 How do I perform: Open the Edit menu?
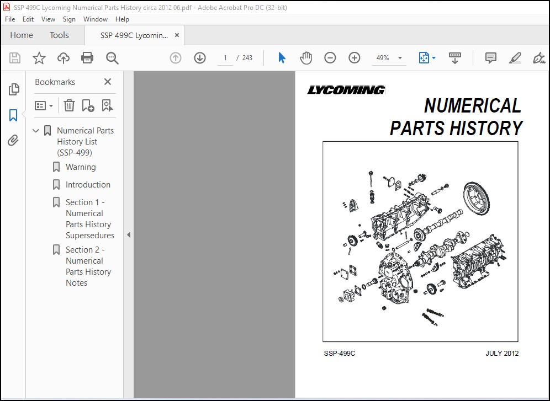(x=28, y=19)
